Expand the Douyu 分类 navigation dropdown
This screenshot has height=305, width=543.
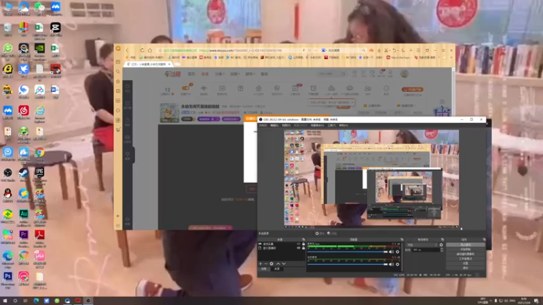point(219,74)
